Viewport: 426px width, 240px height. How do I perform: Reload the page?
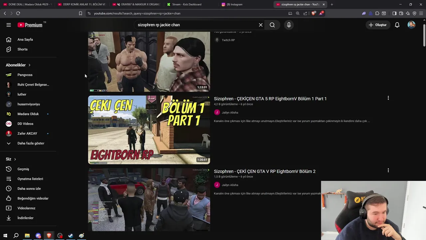click(x=18, y=13)
